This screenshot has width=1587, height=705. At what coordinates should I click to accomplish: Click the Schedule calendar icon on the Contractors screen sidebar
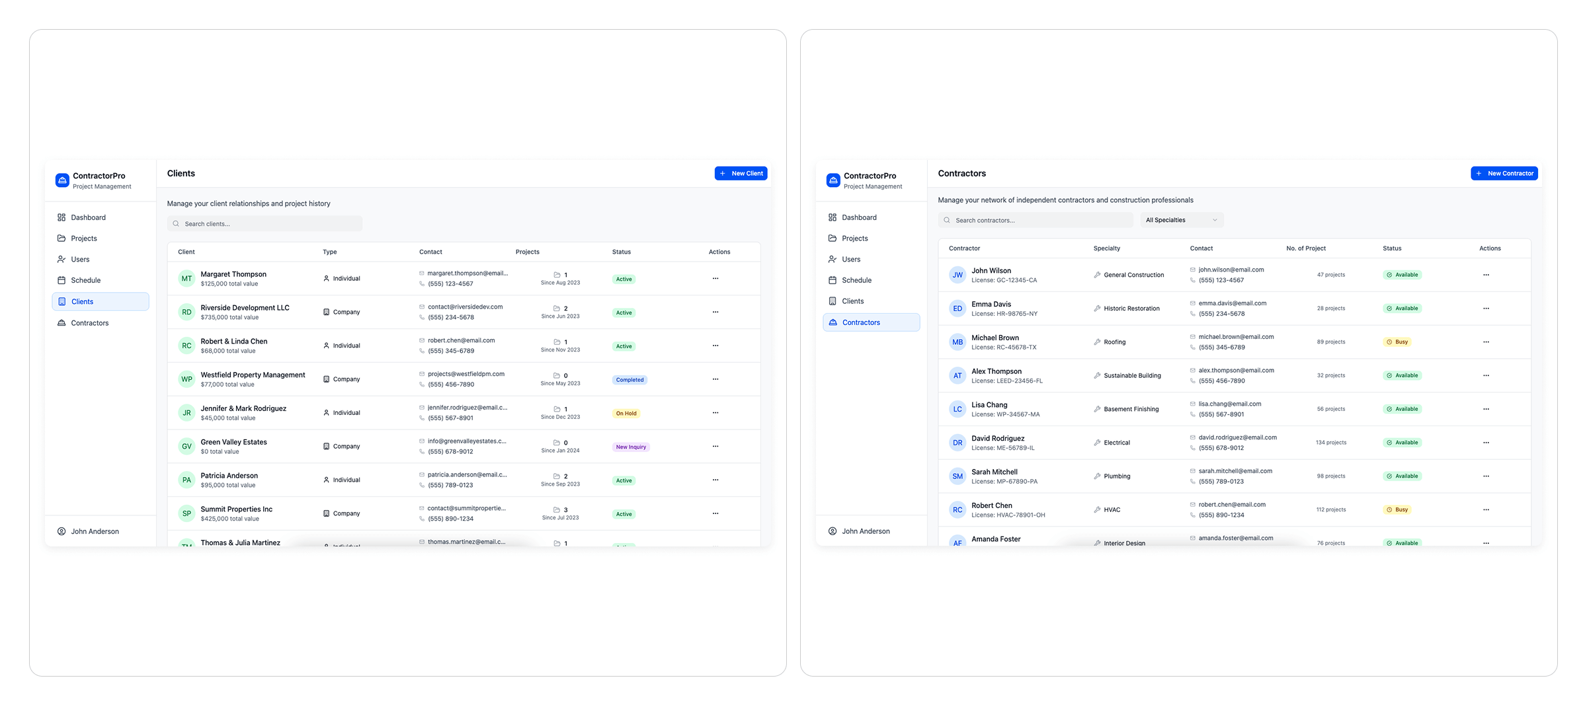point(833,280)
